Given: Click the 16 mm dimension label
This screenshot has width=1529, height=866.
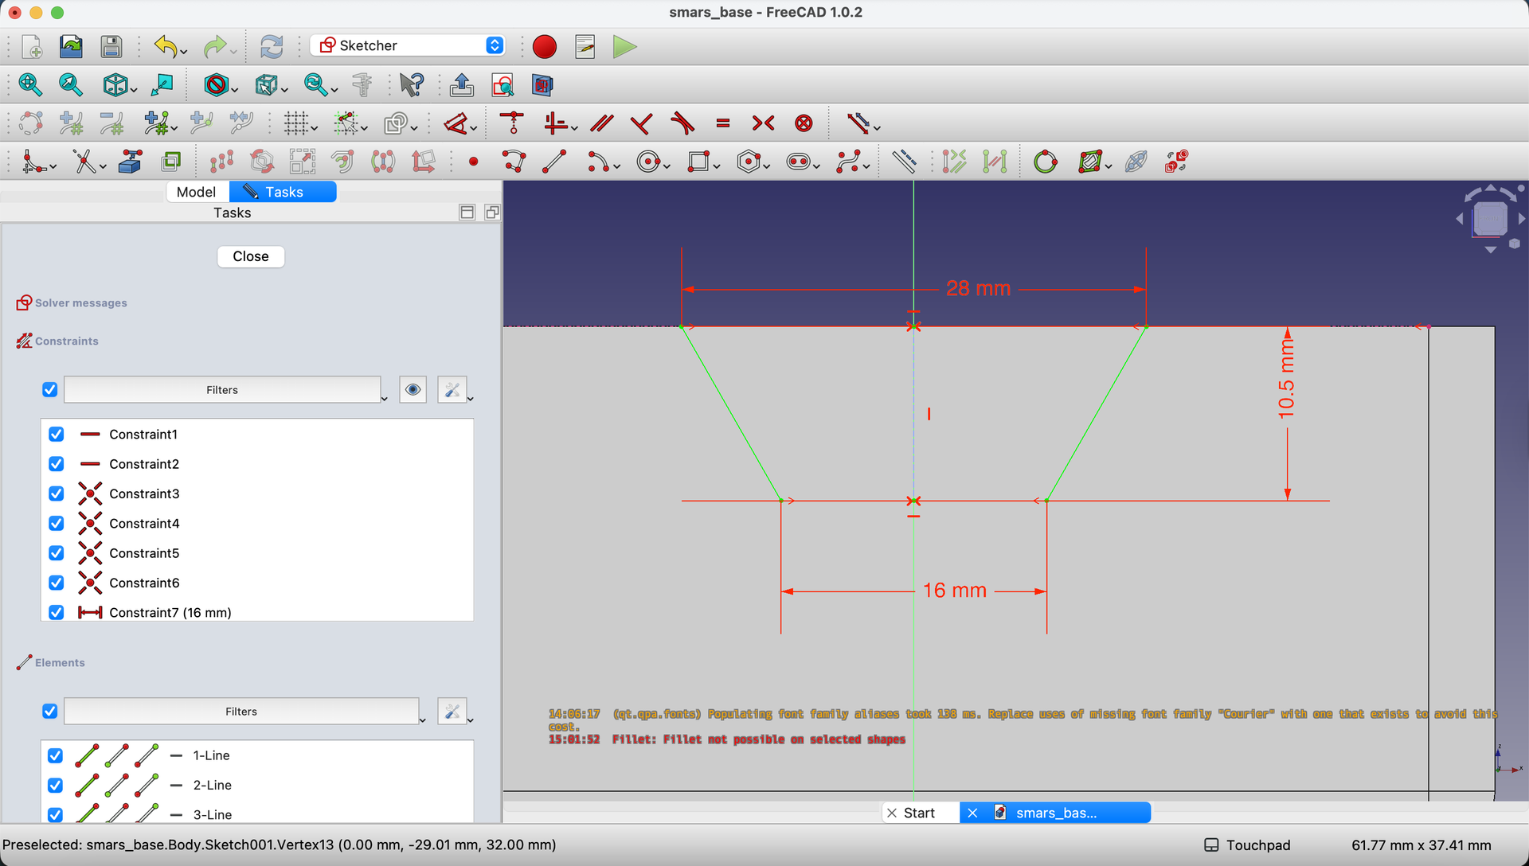Looking at the screenshot, I should click(x=954, y=590).
